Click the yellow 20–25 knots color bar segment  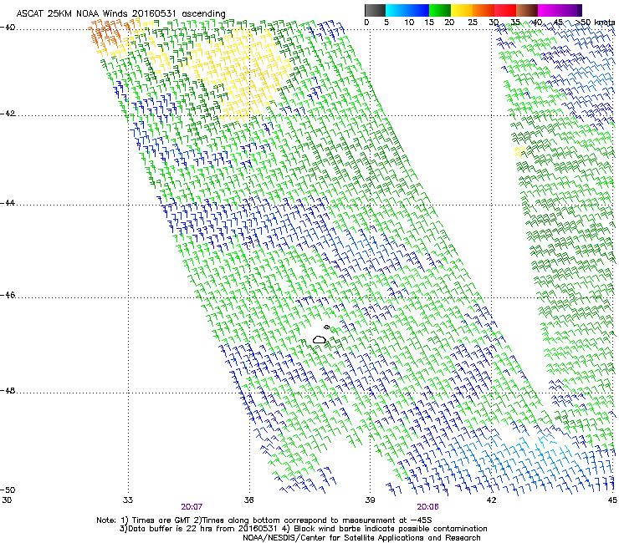462,10
